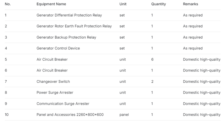The width and height of the screenshot is (223, 122).
Task: Click Panel and Accessories 2260*800*600 cell
Action: tap(70, 114)
